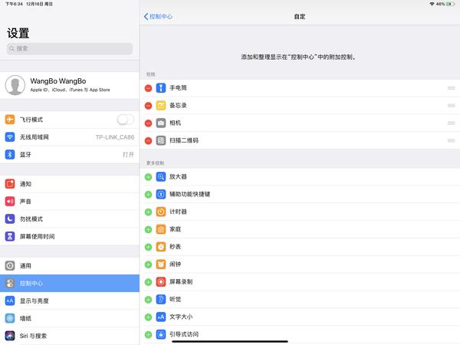
Task: Select Control Center (控制中心) in sidebar
Action: 70,284
